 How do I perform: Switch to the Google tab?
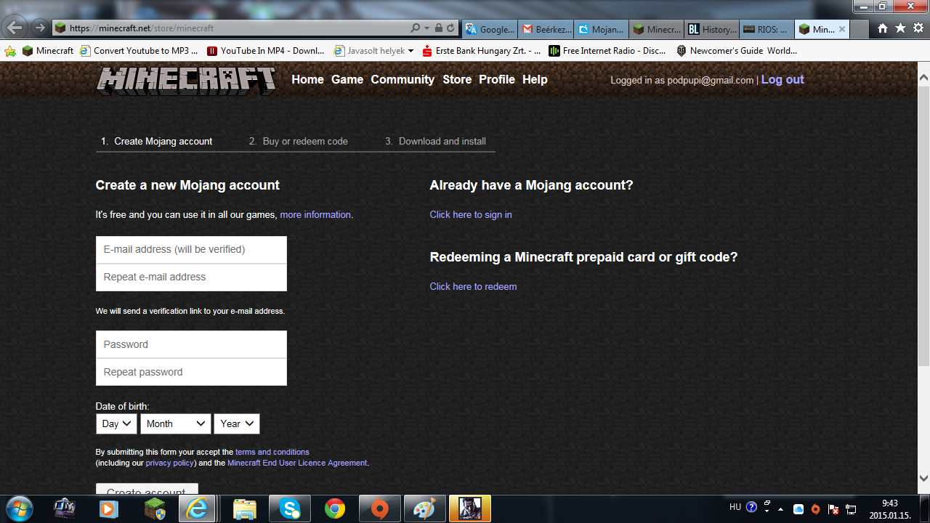coord(490,30)
